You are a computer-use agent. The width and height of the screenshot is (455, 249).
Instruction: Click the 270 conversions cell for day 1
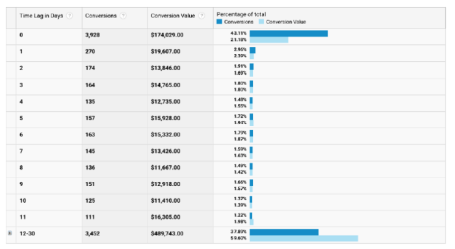90,51
